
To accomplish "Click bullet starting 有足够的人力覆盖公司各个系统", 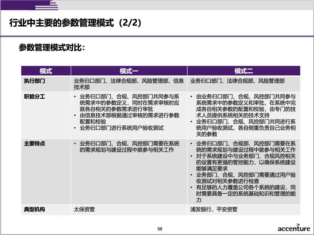I will point(243,194).
